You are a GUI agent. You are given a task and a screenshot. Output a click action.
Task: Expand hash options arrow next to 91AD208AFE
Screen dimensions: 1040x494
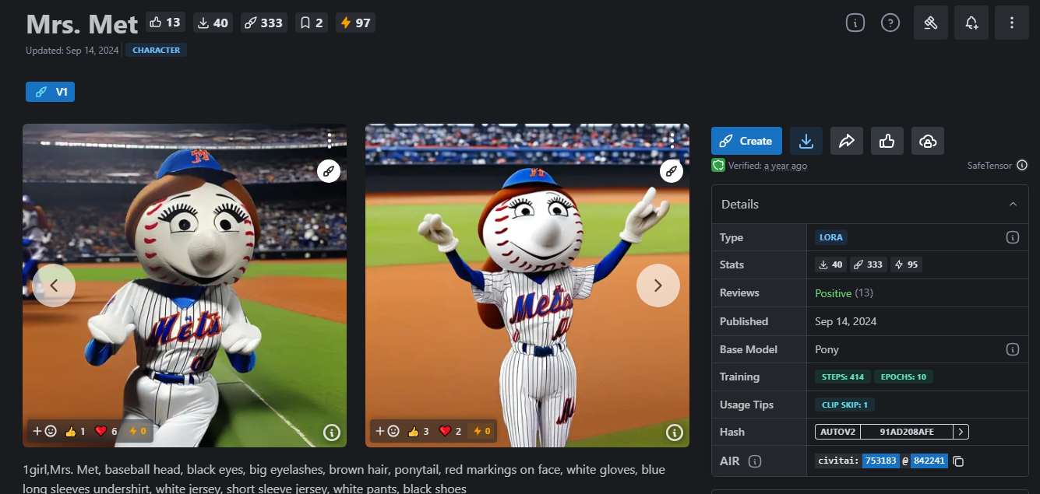pos(961,432)
